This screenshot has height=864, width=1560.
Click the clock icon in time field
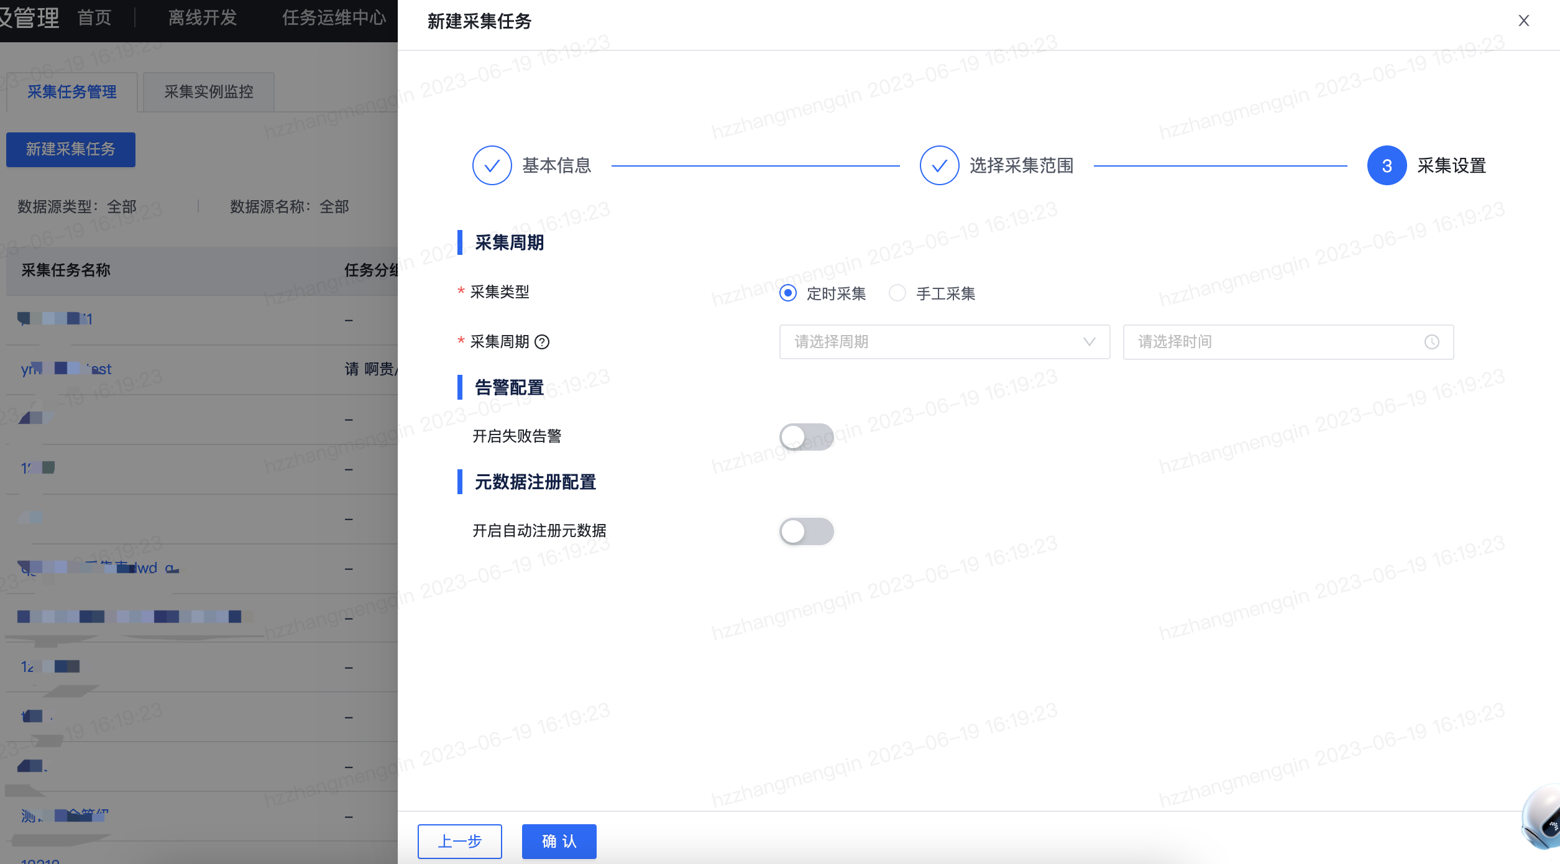[1431, 342]
